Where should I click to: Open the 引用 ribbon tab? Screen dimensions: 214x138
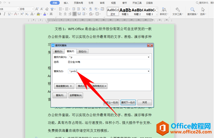click(x=91, y=3)
